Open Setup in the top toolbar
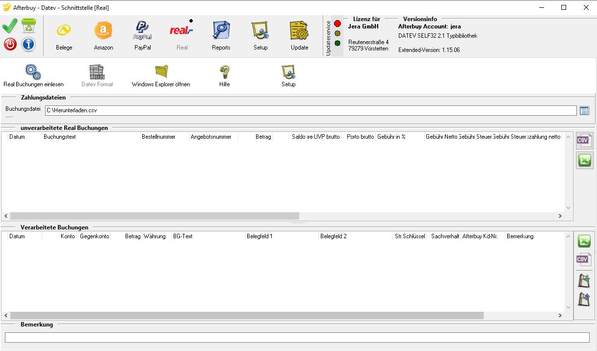Viewport: 597px width, 351px height. (x=260, y=36)
